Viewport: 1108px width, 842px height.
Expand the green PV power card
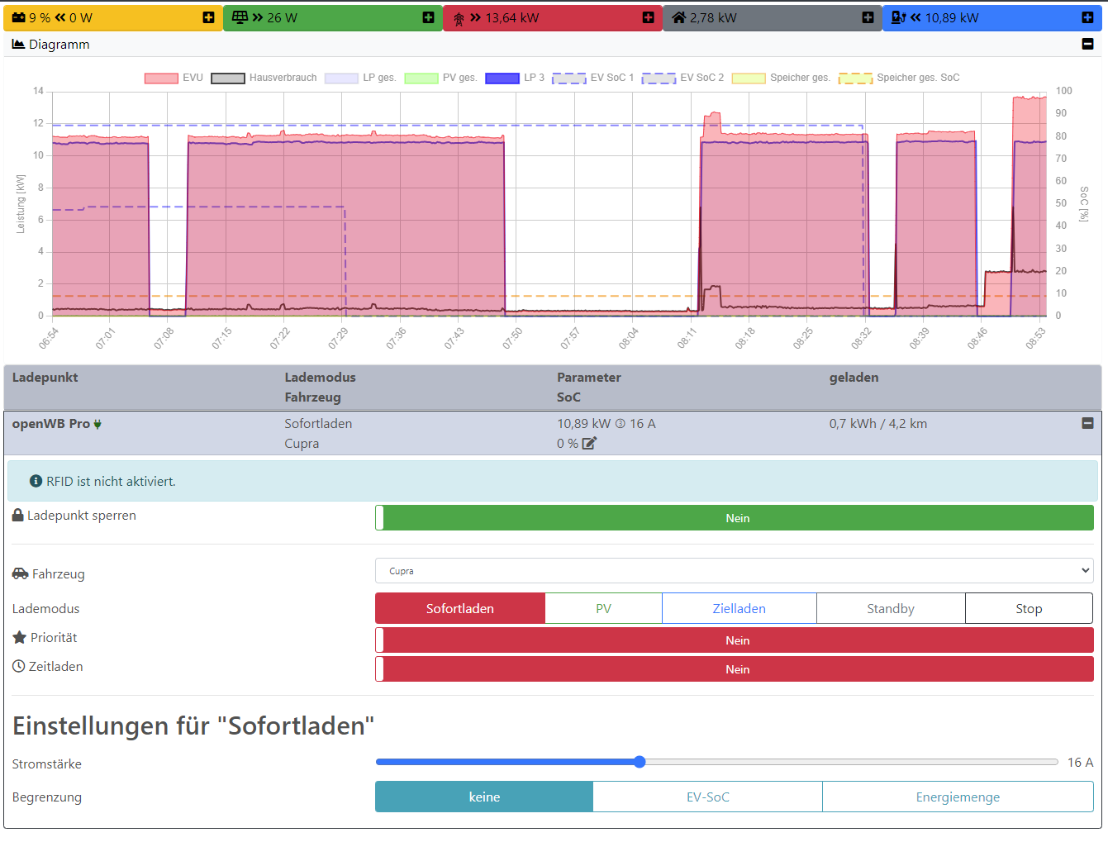[x=428, y=17]
